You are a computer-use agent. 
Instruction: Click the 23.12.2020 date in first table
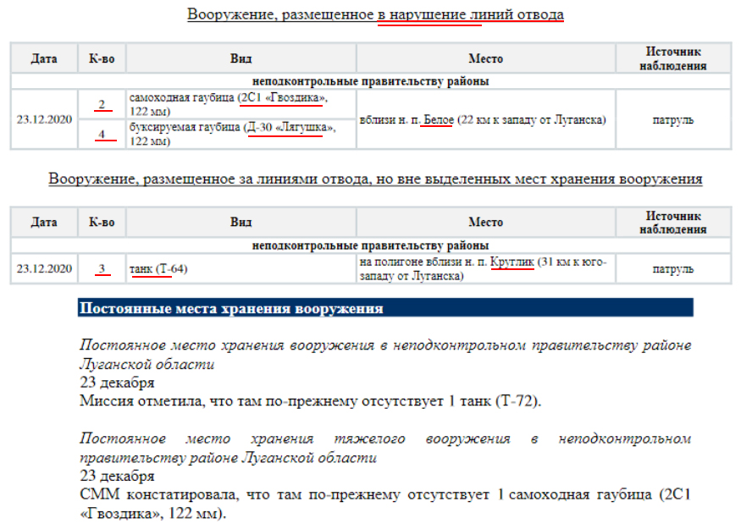coord(44,119)
